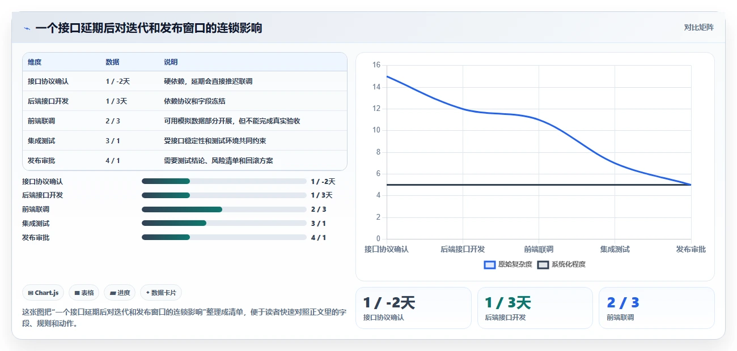
Task: Click the 维度 column header
Action: [35, 62]
